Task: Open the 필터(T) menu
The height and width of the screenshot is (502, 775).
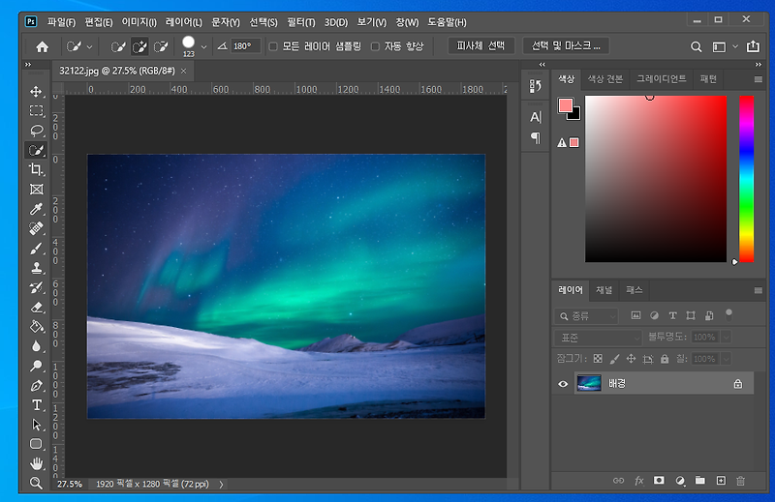Action: pos(300,22)
